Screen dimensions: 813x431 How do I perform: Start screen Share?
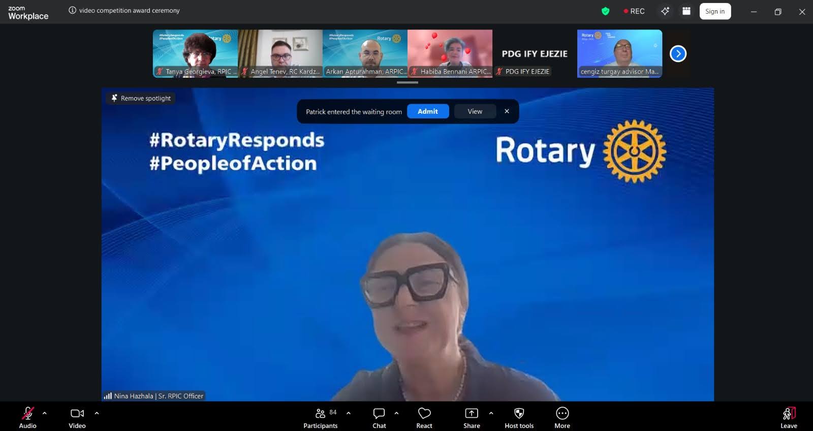pos(472,417)
